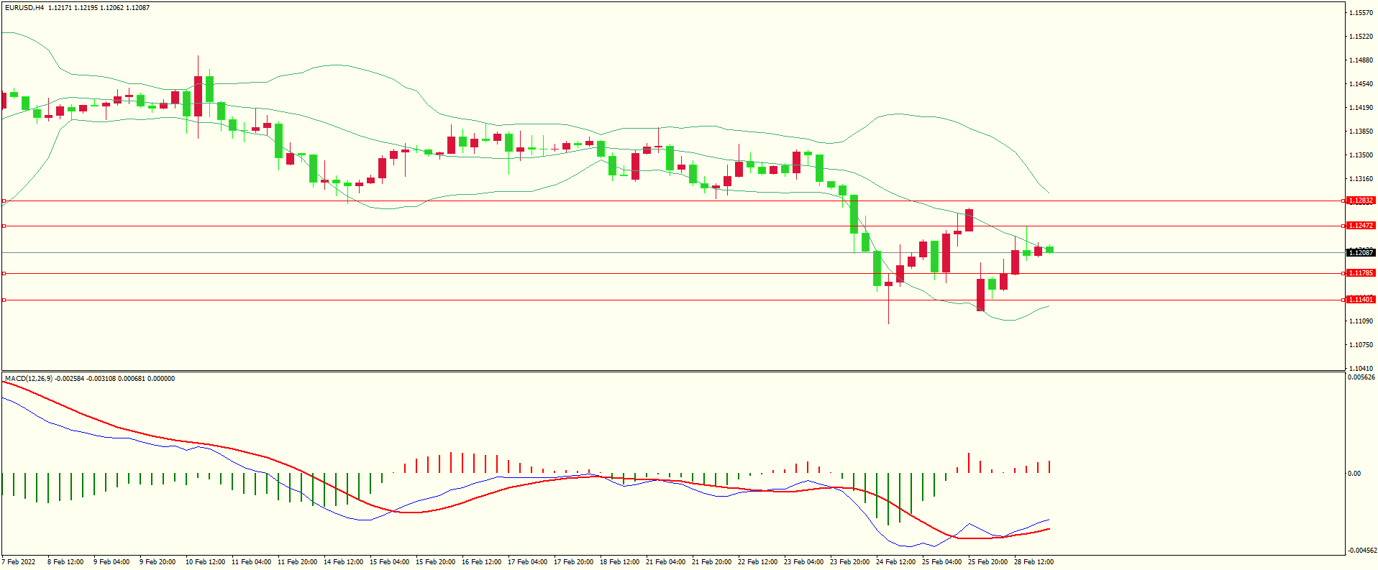Click the 23 Feb 04:00 time label
Screen dimensions: 1378x570
coord(803,562)
